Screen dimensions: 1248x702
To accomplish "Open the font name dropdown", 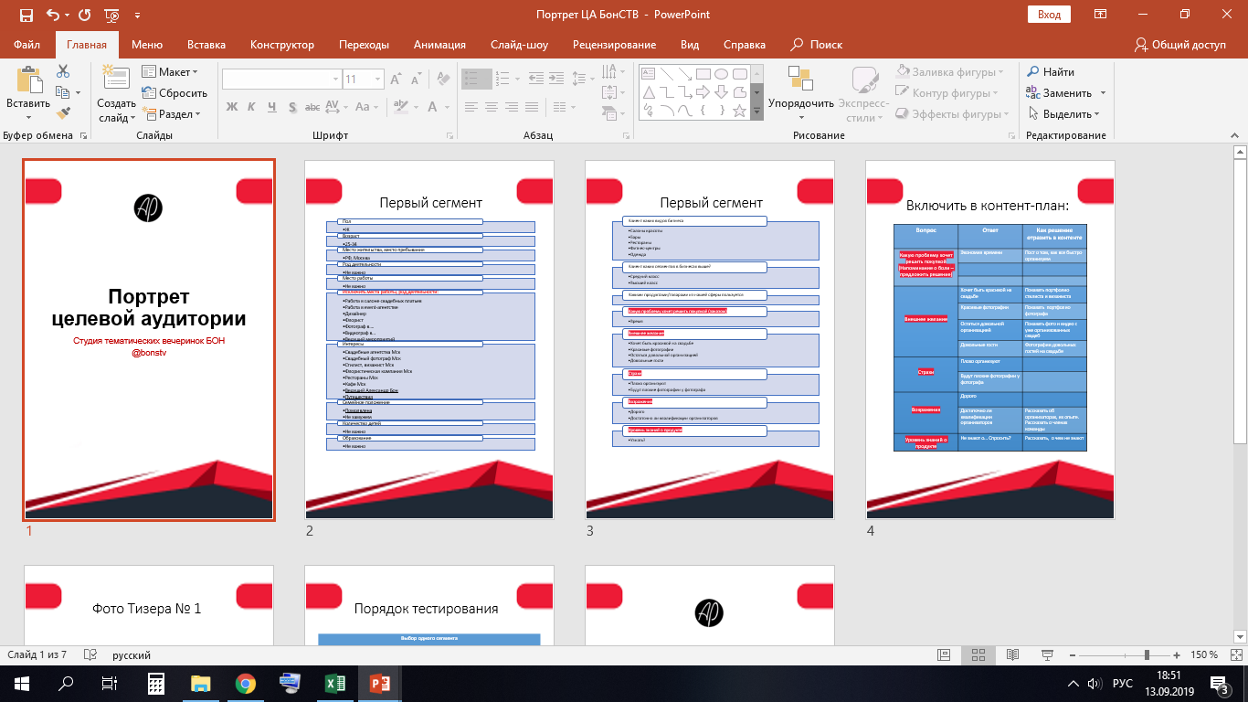I will pyautogui.click(x=335, y=79).
